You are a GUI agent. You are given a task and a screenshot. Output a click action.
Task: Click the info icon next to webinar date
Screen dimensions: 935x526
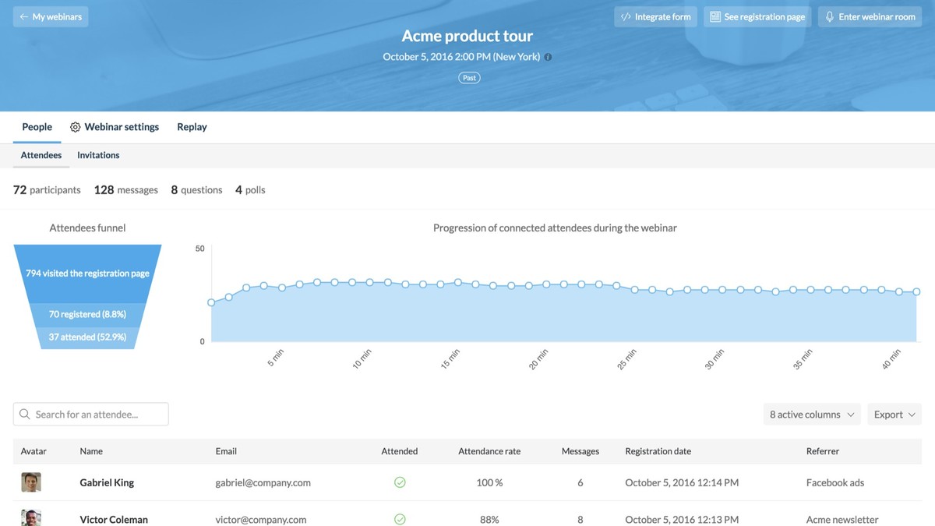tap(548, 57)
